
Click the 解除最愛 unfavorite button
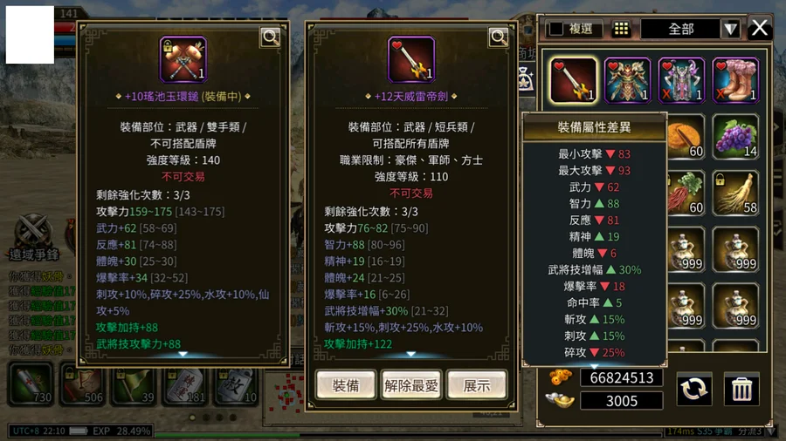(x=411, y=385)
